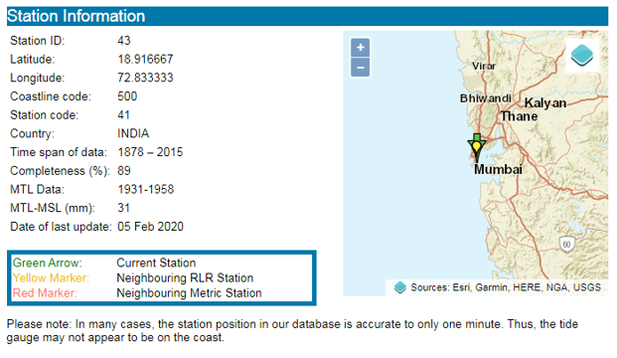
Task: Click the map sources attribution text
Action: pyautogui.click(x=506, y=287)
